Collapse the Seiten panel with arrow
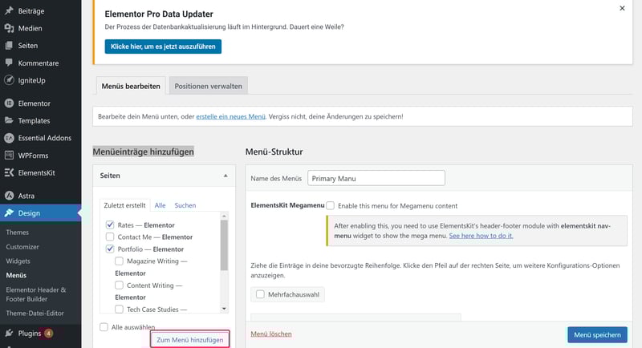642x348 pixels. [x=226, y=175]
